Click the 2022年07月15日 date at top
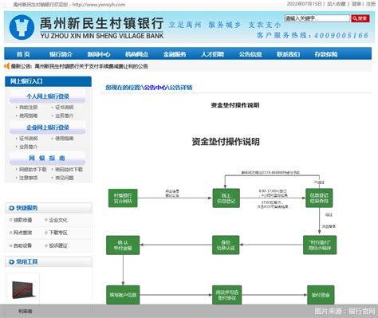The height and width of the screenshot is (318, 378). [x=305, y=4]
